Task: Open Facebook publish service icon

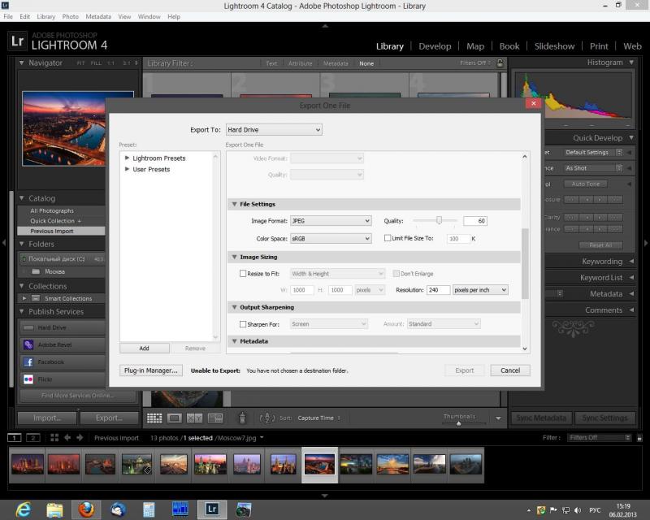Action: click(x=28, y=362)
